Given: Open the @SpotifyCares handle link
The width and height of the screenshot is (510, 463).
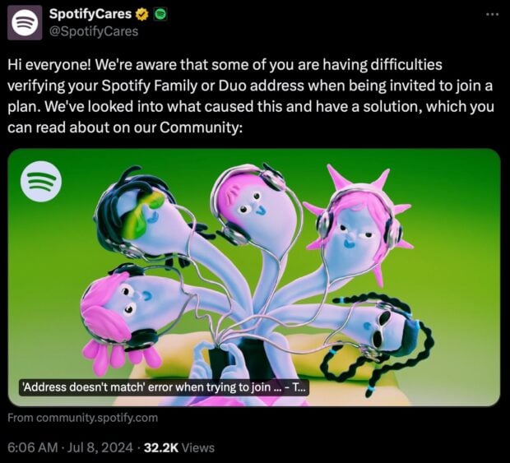Looking at the screenshot, I should click(x=94, y=31).
